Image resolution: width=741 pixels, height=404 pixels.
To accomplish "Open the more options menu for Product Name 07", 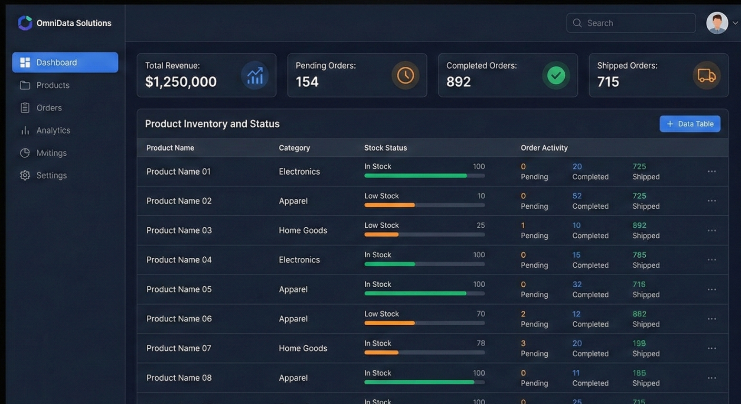I will coord(712,348).
